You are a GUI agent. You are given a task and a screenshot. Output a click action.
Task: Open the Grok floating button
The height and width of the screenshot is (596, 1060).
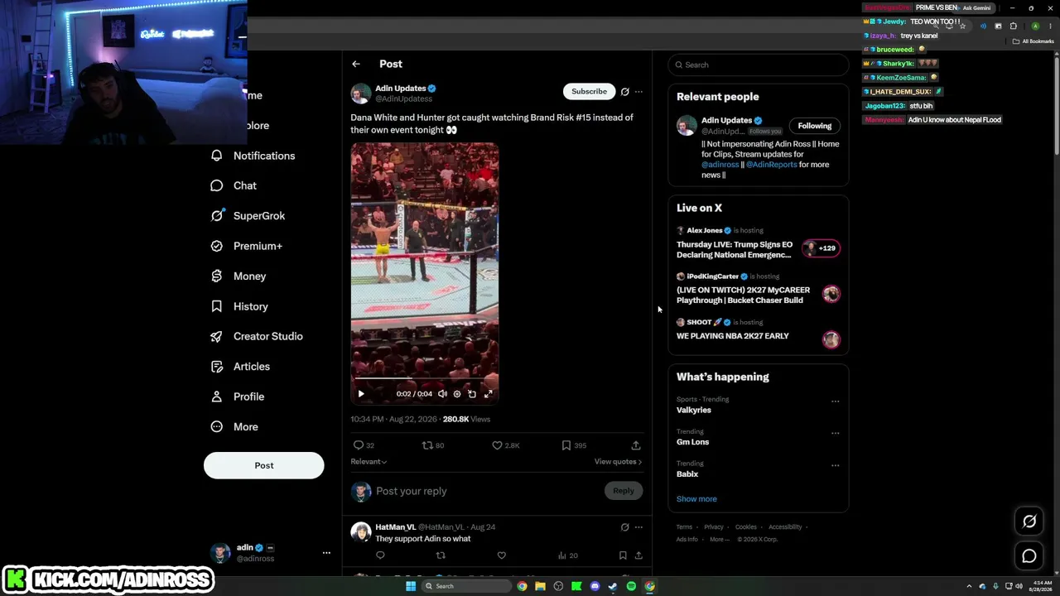point(1029,521)
